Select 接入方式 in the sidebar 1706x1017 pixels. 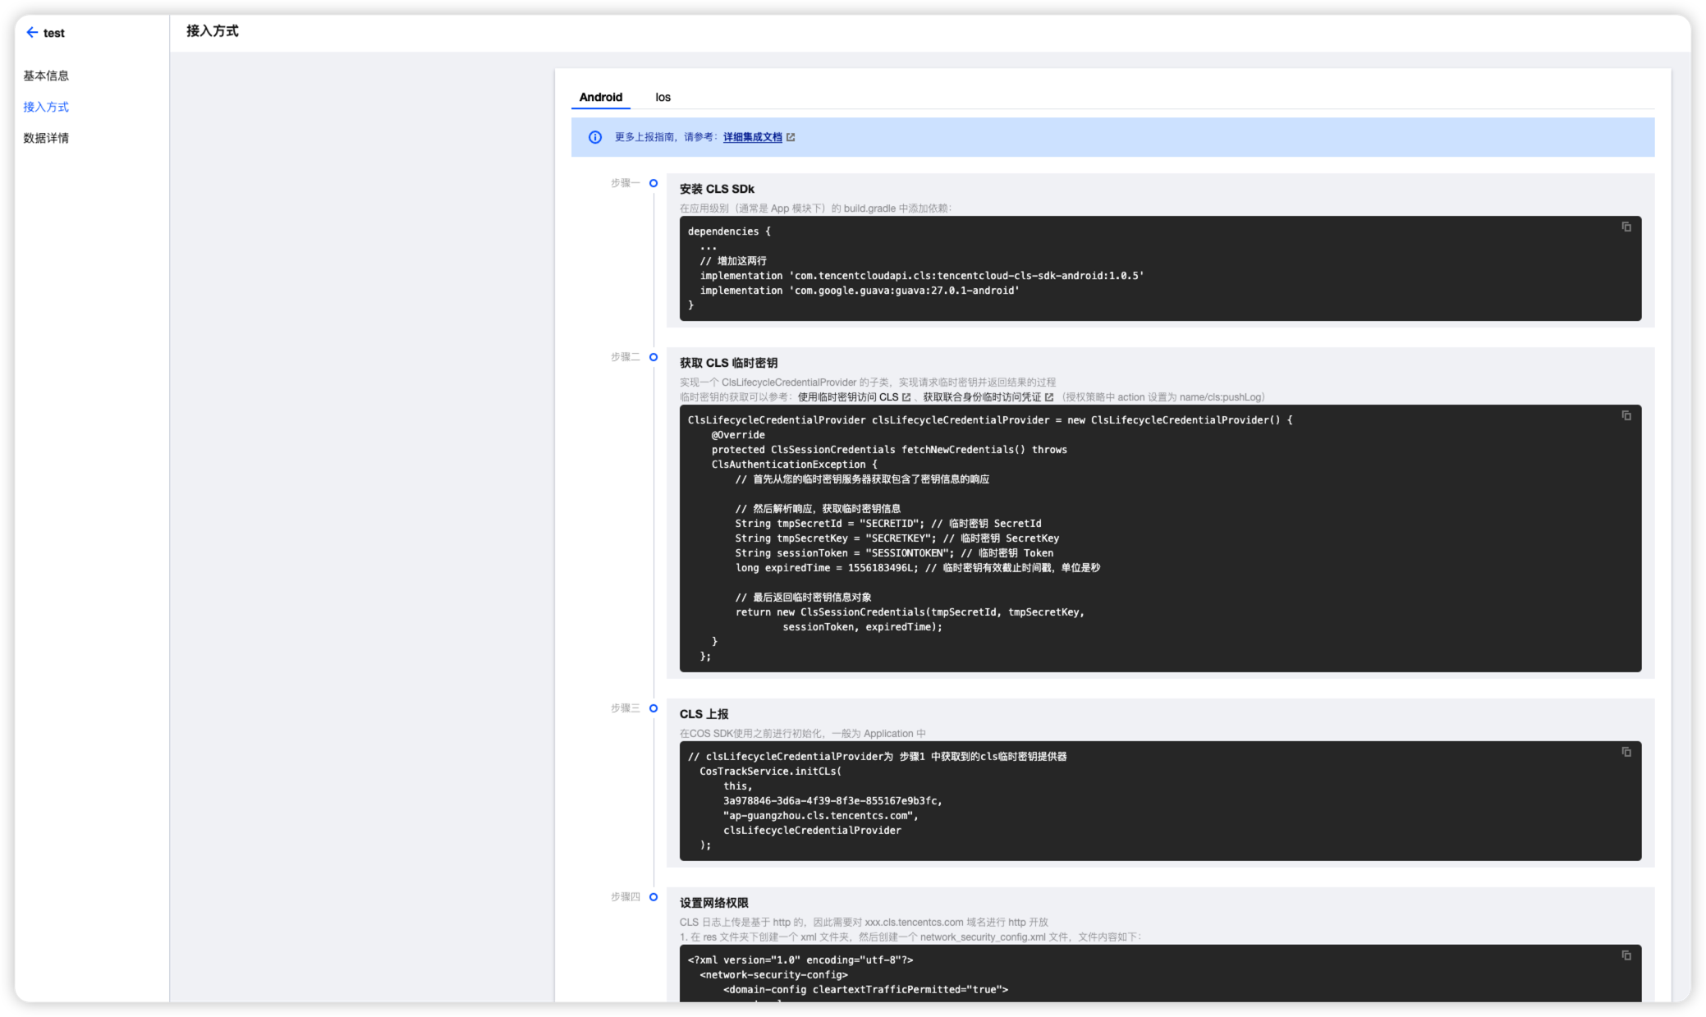coord(46,107)
